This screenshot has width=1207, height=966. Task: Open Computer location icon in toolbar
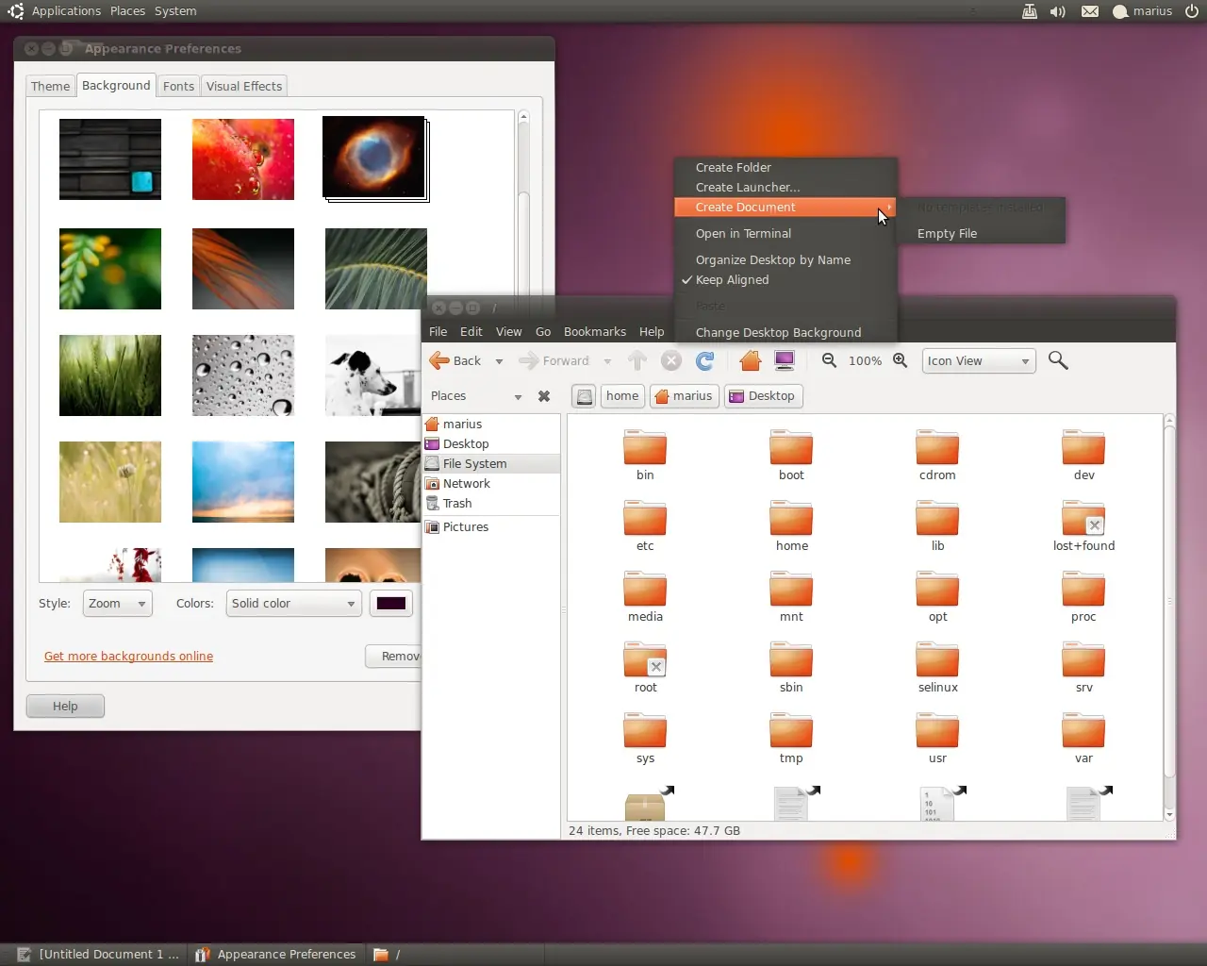coord(785,360)
